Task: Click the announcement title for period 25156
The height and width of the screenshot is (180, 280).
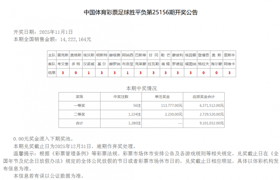Action: pyautogui.click(x=140, y=13)
